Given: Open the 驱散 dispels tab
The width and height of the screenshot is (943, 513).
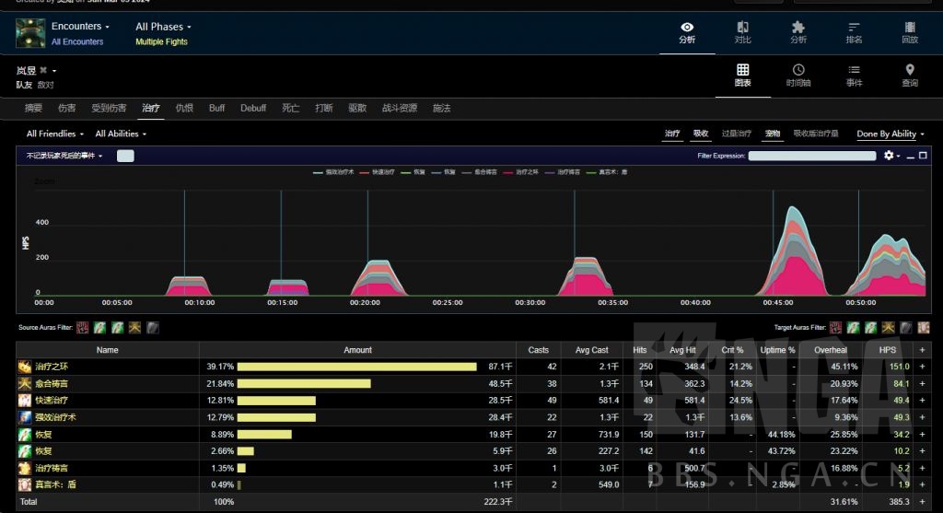Looking at the screenshot, I should pyautogui.click(x=357, y=109).
